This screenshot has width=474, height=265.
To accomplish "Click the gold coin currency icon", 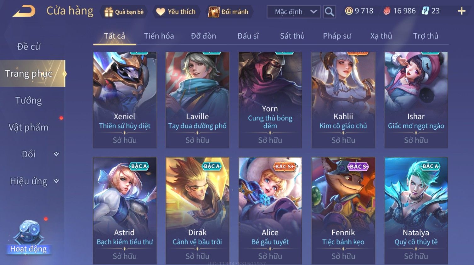I will coord(349,11).
